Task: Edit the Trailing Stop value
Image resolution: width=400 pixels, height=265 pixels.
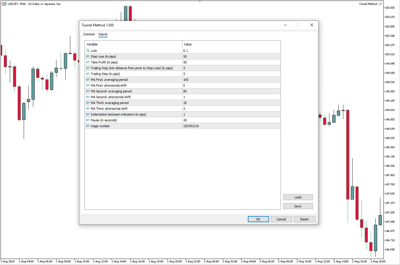Action: tap(231, 68)
